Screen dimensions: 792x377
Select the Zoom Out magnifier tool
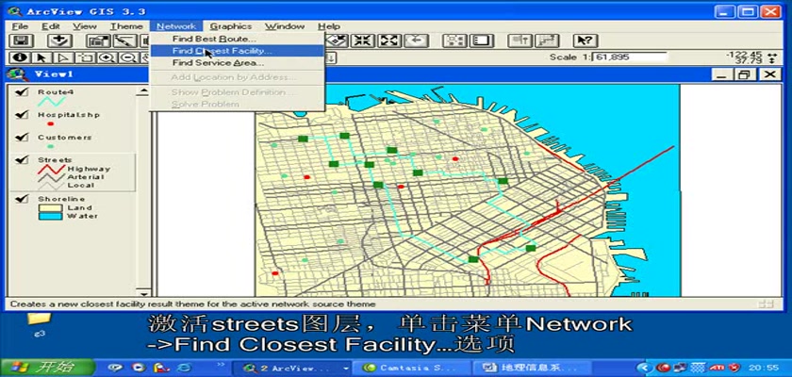(127, 57)
